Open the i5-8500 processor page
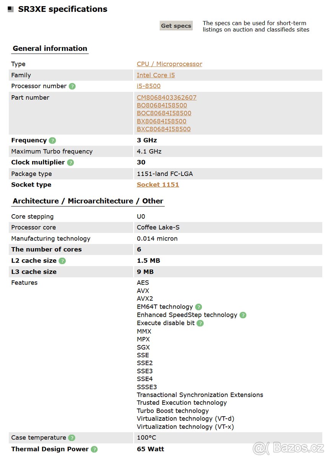This screenshot has height=459, width=328. tap(149, 86)
